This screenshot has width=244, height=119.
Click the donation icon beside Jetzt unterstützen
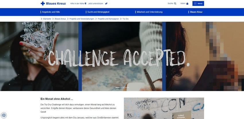click(x=106, y=3)
